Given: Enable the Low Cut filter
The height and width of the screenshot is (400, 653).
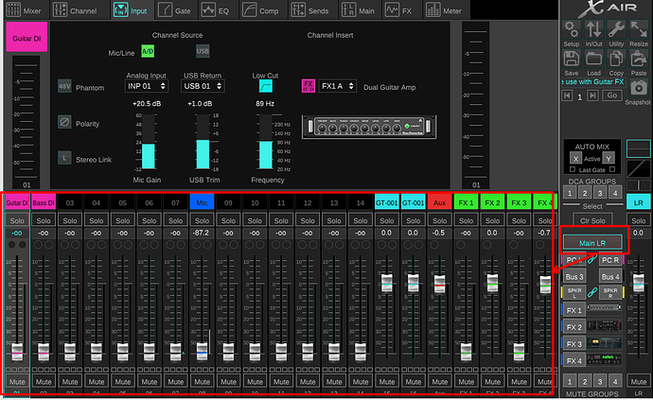Looking at the screenshot, I should [x=267, y=86].
